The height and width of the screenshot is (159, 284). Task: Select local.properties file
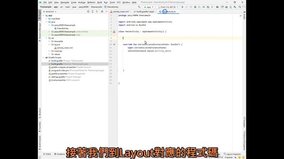click(x=64, y=80)
